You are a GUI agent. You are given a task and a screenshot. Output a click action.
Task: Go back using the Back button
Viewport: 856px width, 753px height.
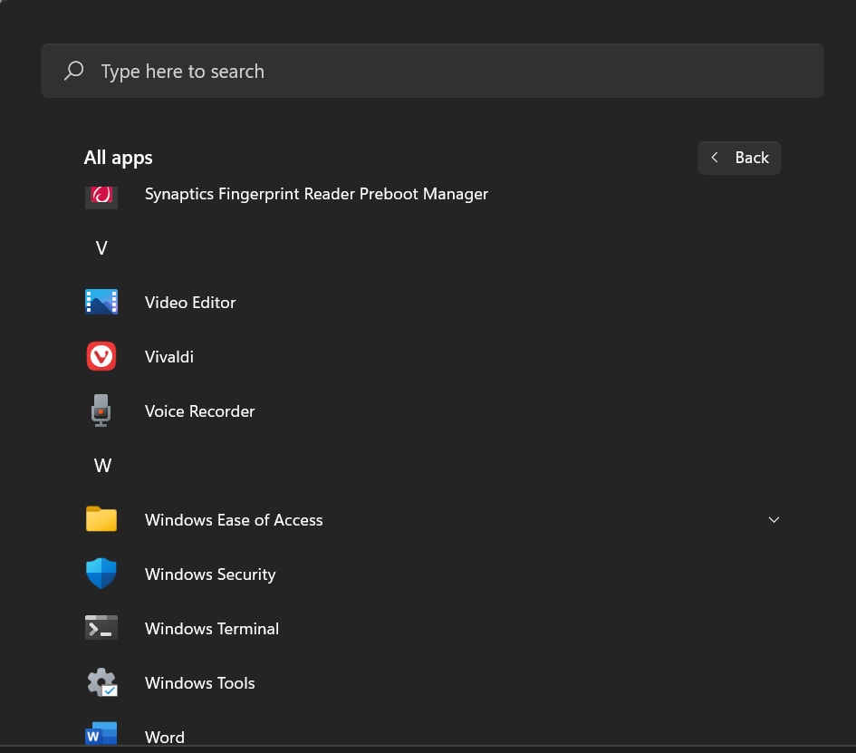739,158
